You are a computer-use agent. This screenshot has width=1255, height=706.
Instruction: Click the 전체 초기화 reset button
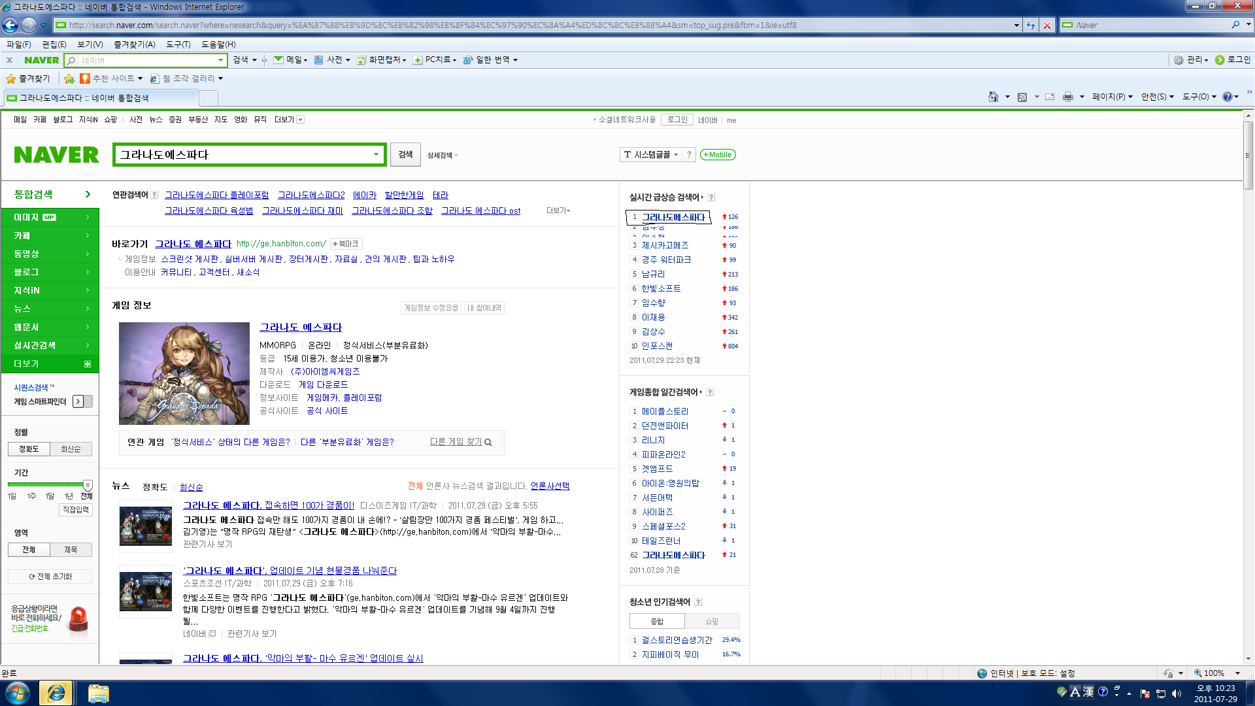pos(50,577)
